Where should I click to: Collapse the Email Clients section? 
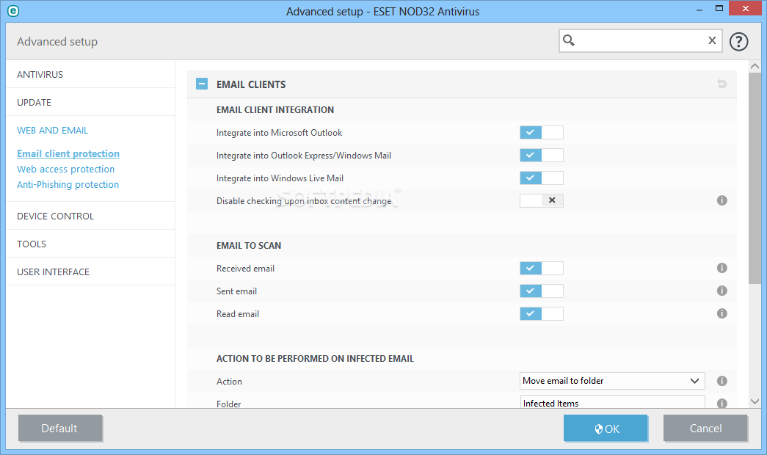click(202, 84)
